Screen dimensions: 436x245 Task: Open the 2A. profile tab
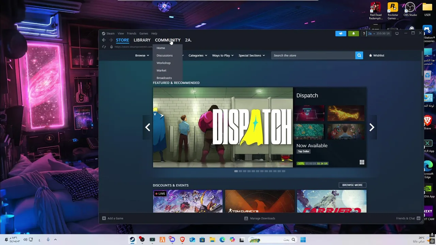pyautogui.click(x=188, y=40)
